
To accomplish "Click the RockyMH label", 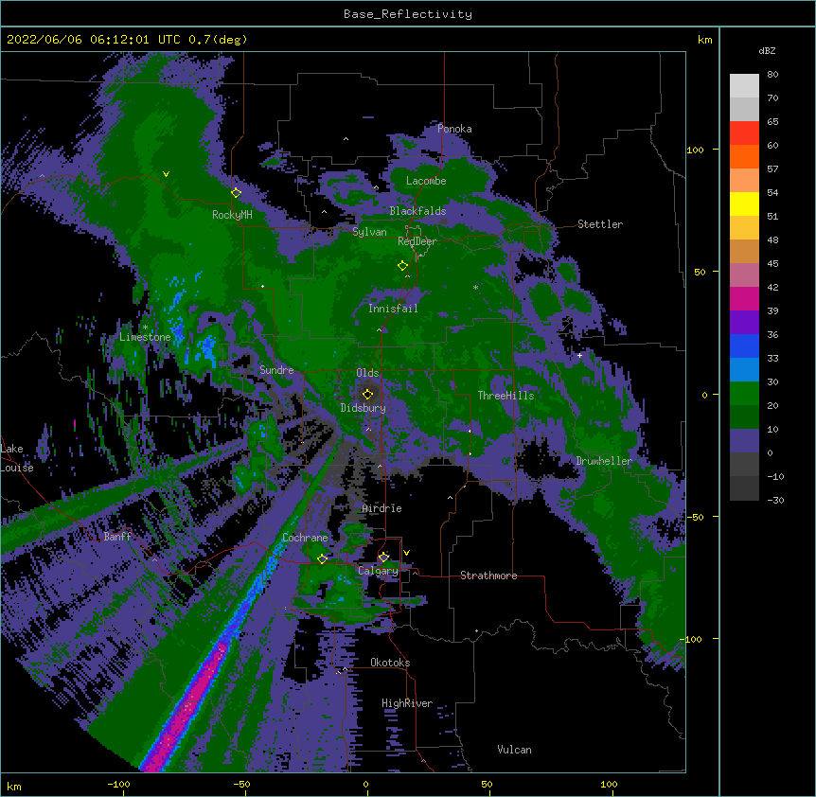I will click(232, 215).
